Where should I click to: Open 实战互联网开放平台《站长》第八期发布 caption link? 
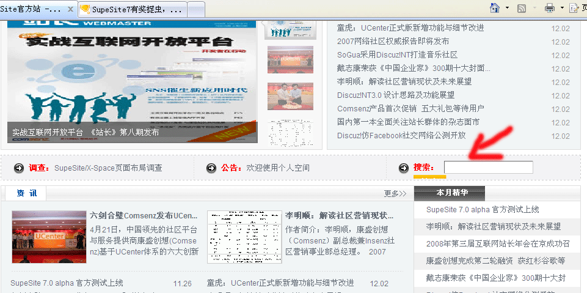[86, 132]
